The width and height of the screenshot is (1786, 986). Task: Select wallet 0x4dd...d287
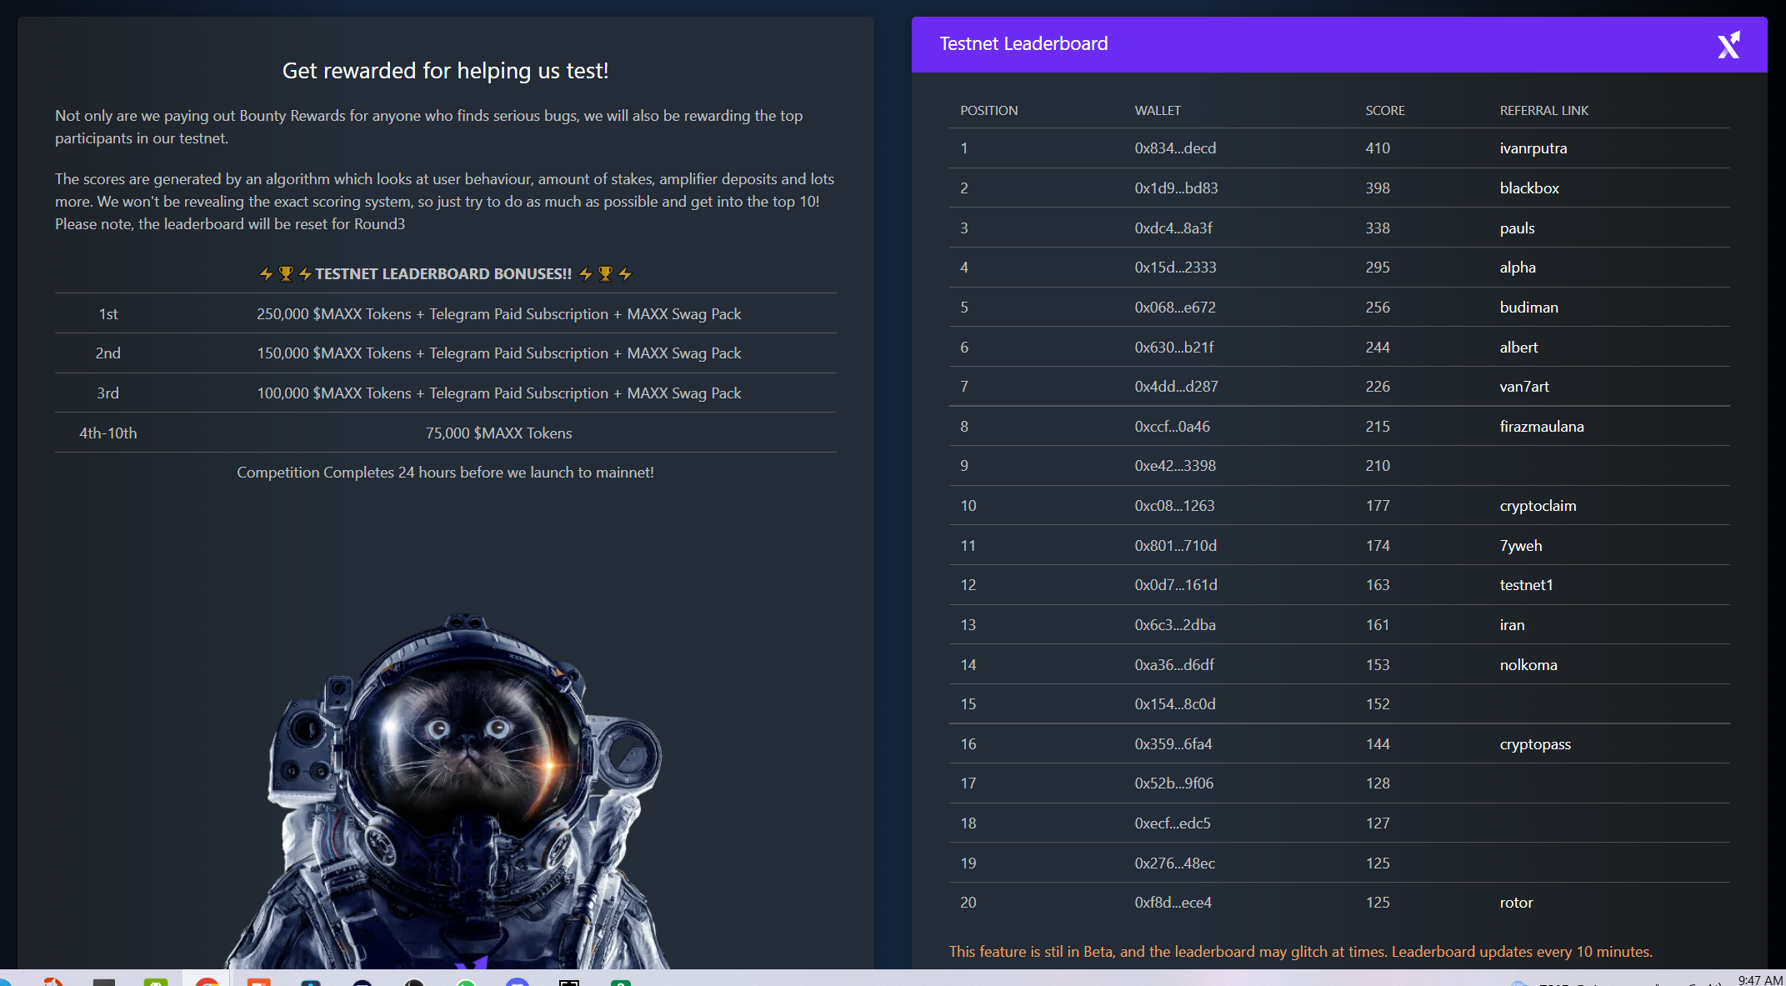(1176, 387)
